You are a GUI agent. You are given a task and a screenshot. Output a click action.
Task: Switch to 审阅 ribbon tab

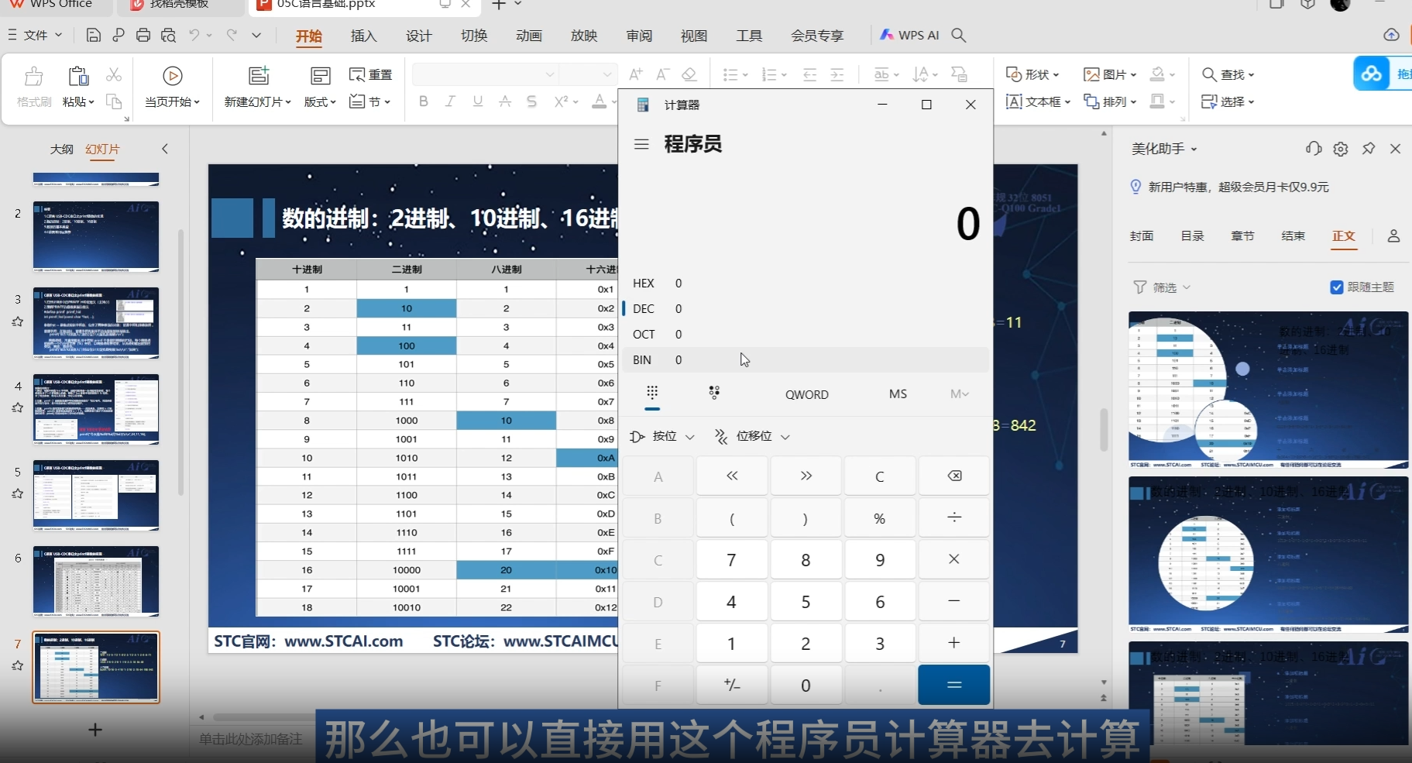click(639, 36)
